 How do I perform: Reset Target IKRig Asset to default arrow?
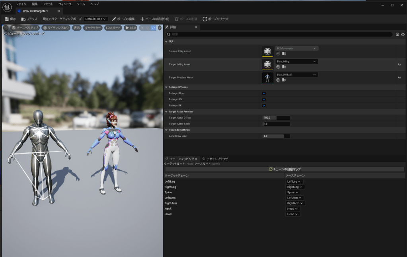[x=399, y=64]
